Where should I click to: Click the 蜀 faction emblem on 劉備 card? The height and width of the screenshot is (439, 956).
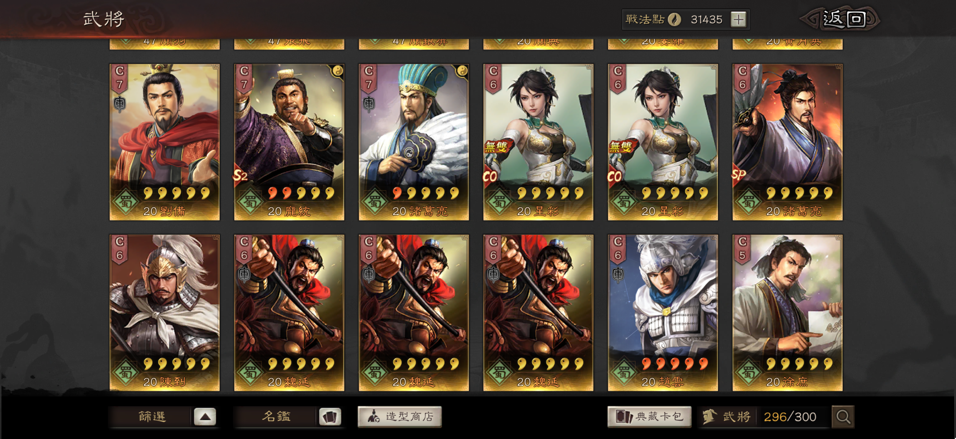pyautogui.click(x=126, y=202)
